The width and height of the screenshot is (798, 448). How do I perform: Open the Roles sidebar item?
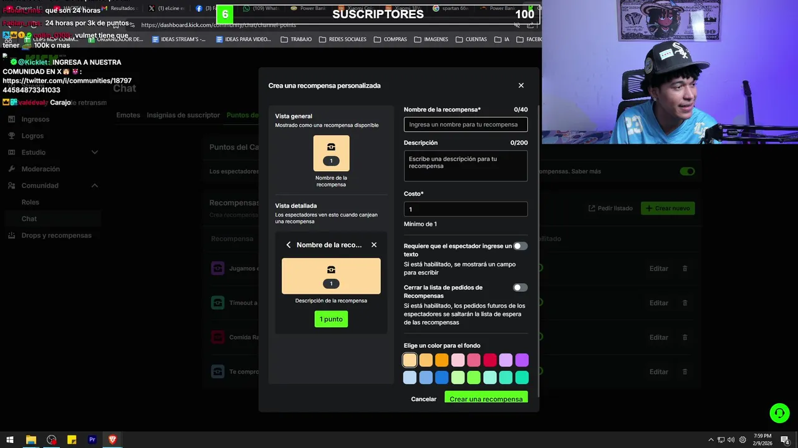(x=30, y=202)
